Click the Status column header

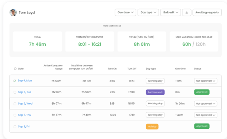[x=198, y=69]
